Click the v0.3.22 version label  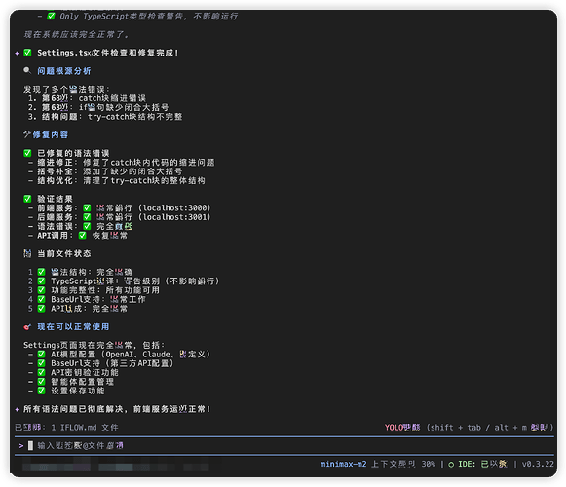click(x=538, y=464)
